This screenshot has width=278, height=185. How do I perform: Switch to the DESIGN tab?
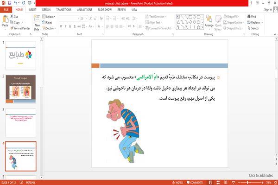46,10
